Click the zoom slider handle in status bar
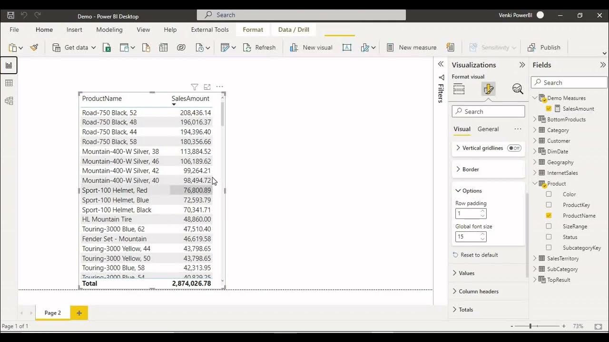 click(530, 326)
